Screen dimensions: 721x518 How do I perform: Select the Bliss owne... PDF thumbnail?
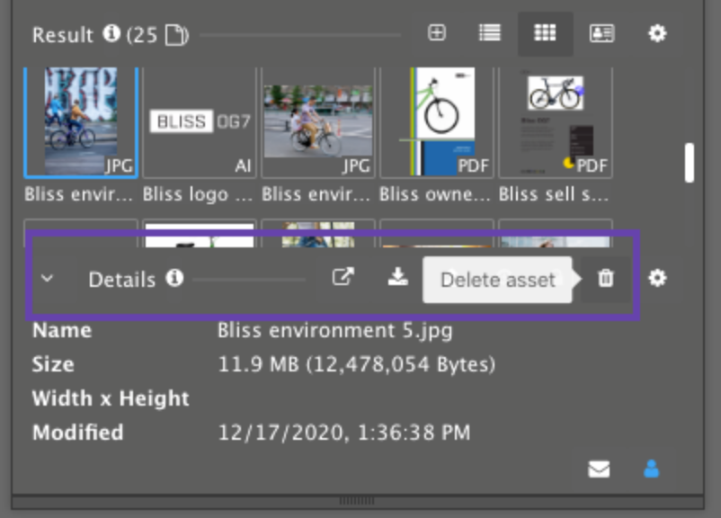click(x=437, y=122)
